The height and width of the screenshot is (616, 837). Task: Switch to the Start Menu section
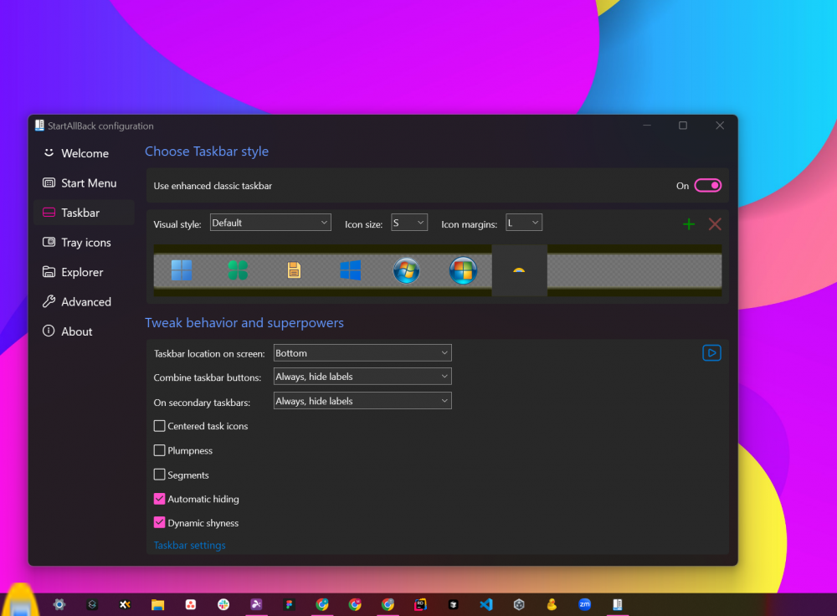pyautogui.click(x=88, y=183)
